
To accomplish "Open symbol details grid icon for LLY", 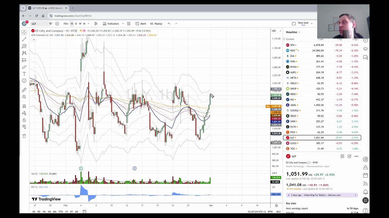I will [x=342, y=156].
